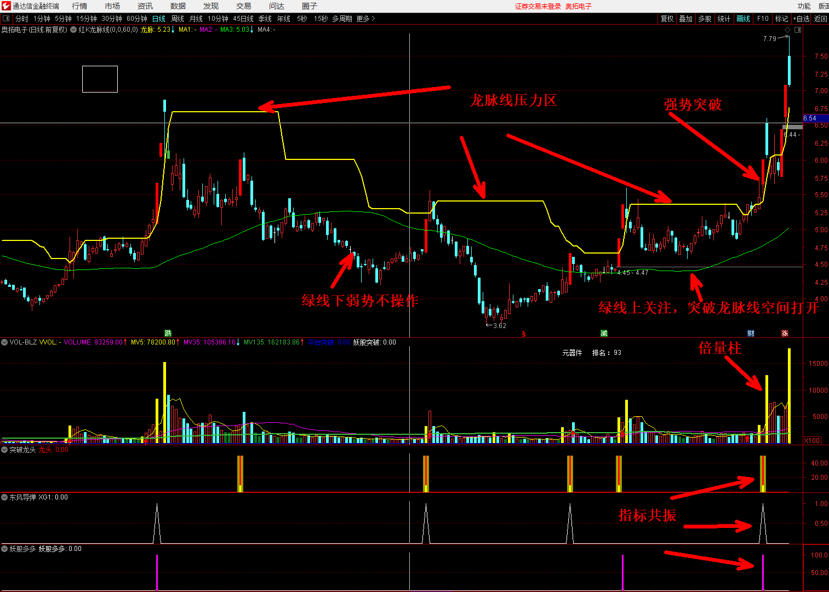Open the 数据 menu

point(178,6)
